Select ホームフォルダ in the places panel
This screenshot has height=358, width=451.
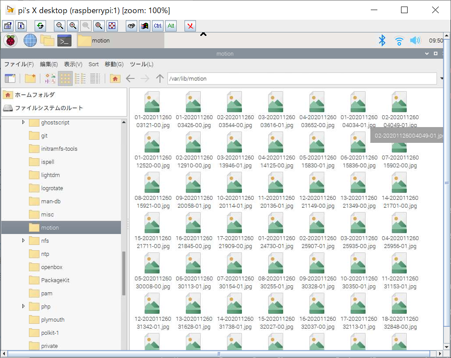35,95
